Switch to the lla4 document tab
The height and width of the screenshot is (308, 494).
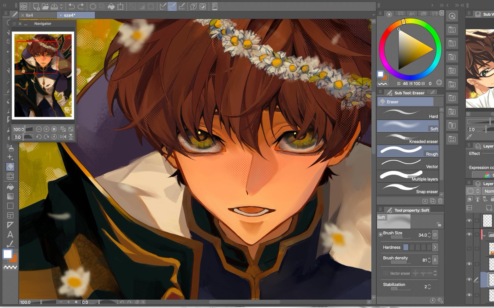point(37,15)
